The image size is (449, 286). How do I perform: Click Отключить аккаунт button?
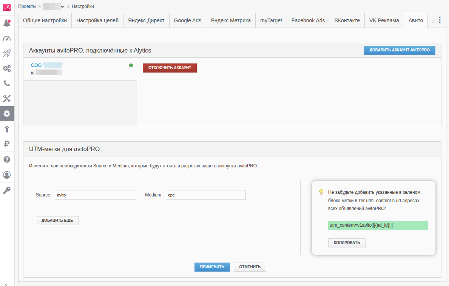[170, 68]
